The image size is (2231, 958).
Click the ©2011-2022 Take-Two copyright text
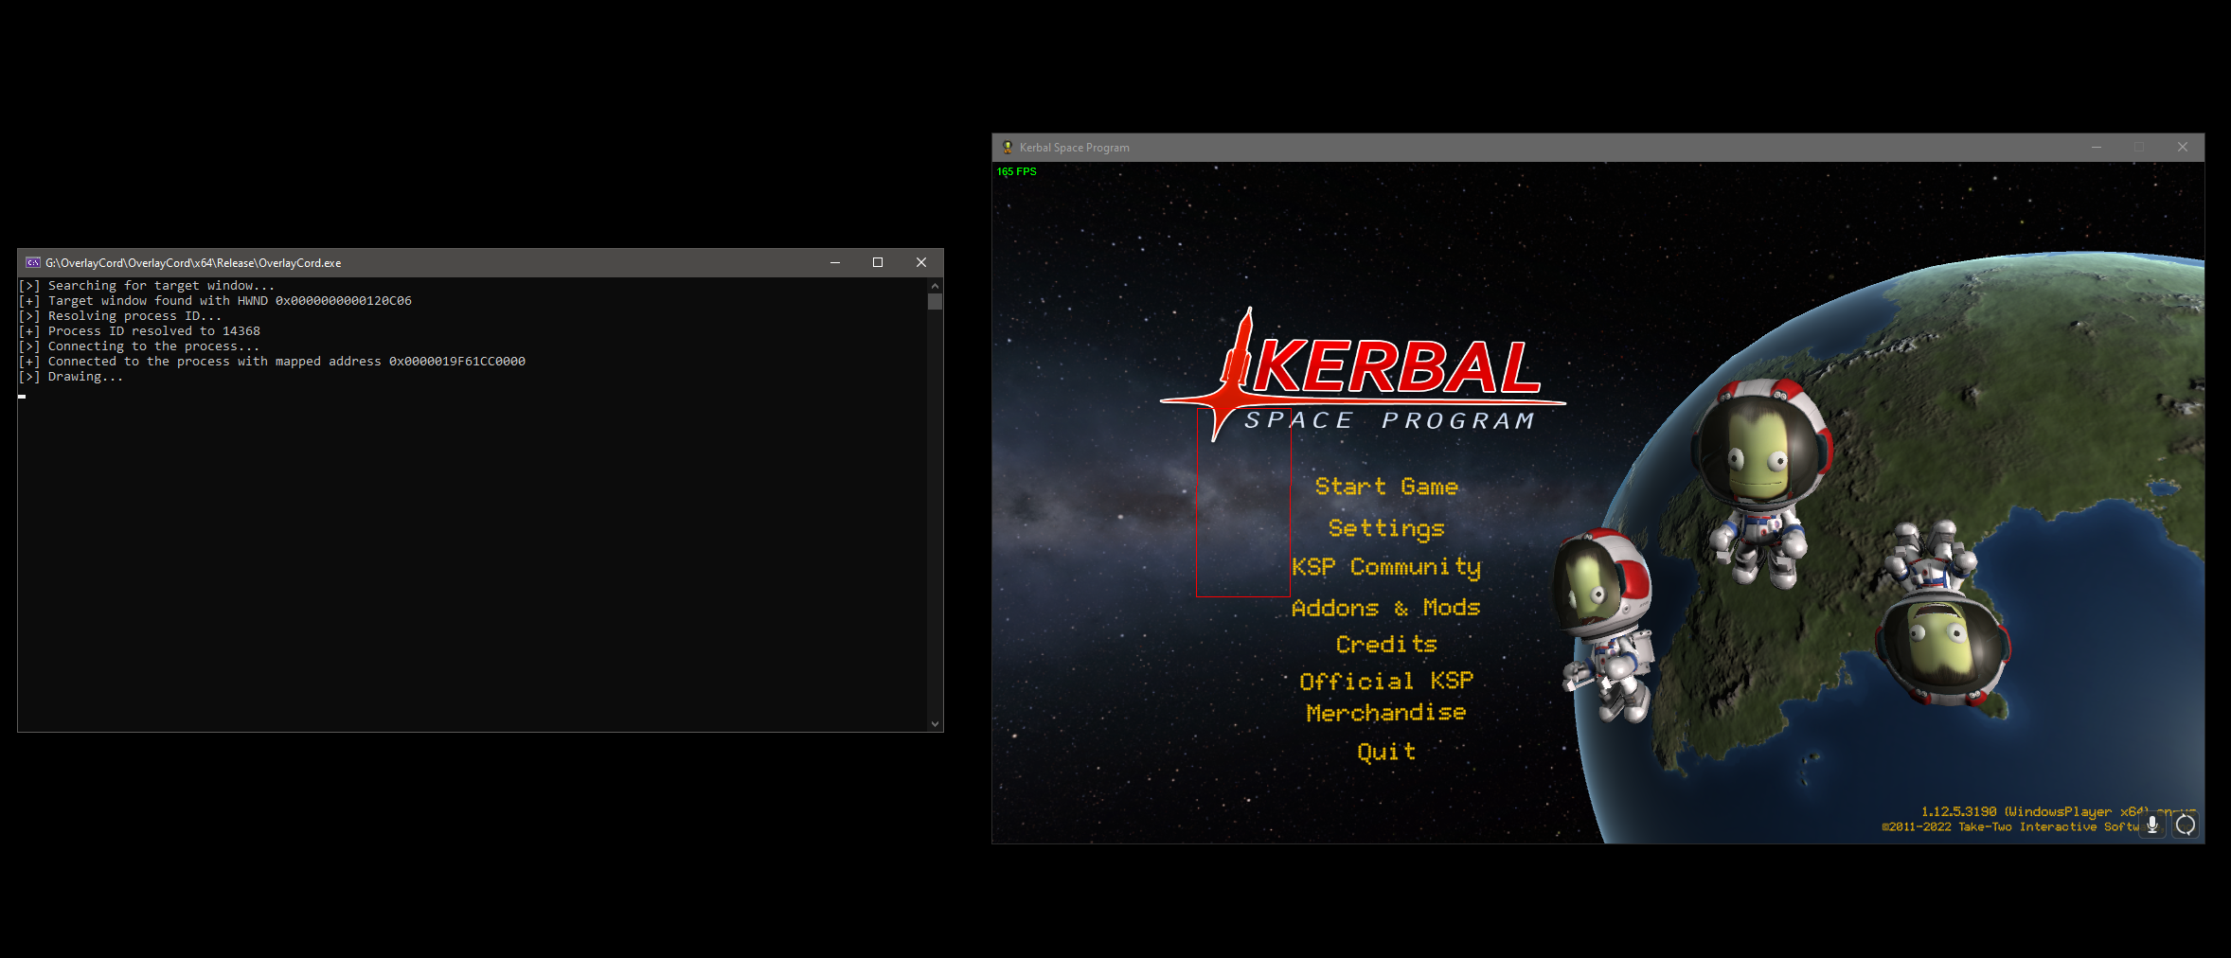2010,826
